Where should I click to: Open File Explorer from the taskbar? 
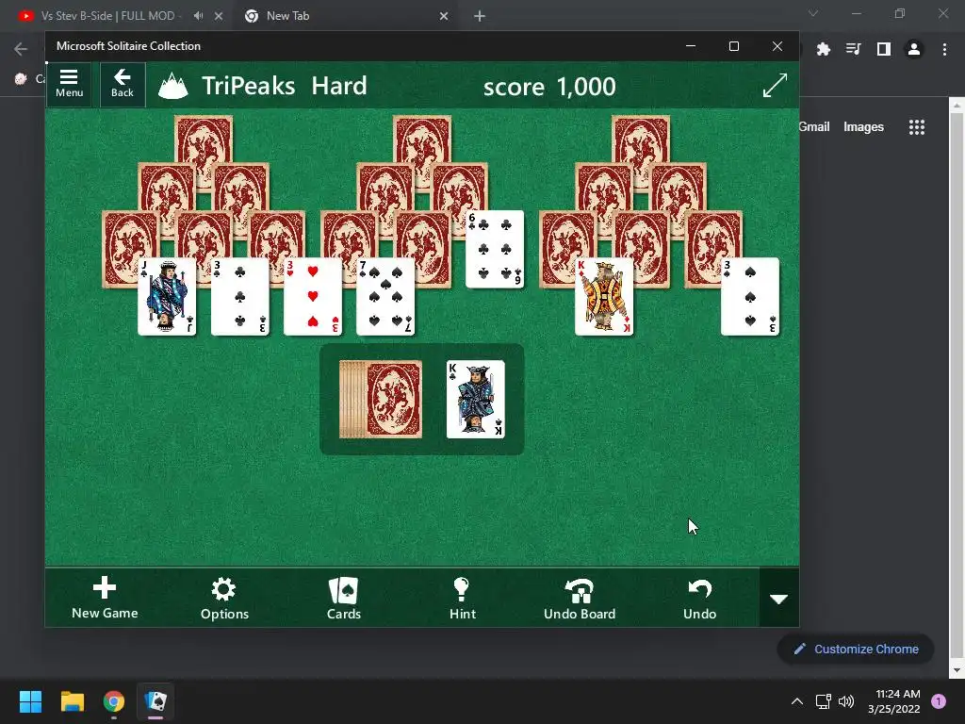[x=72, y=701]
